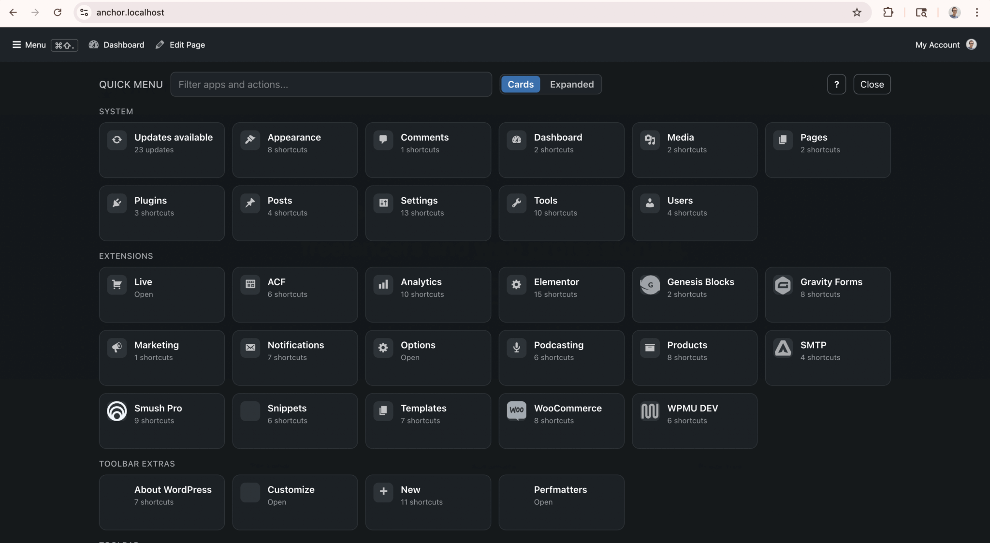Click the Live shopping cart icon

tap(117, 284)
